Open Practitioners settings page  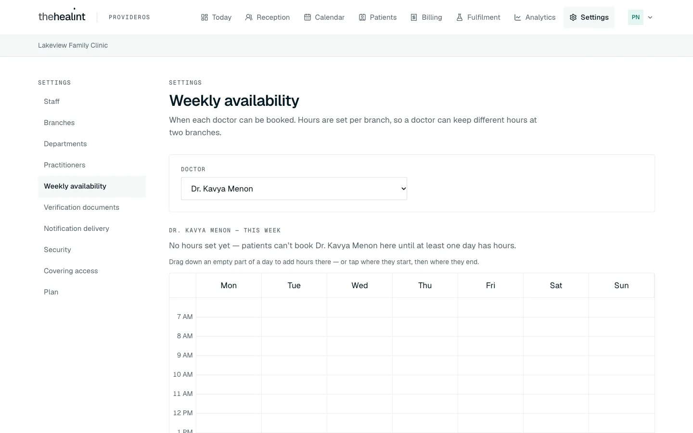click(x=92, y=165)
